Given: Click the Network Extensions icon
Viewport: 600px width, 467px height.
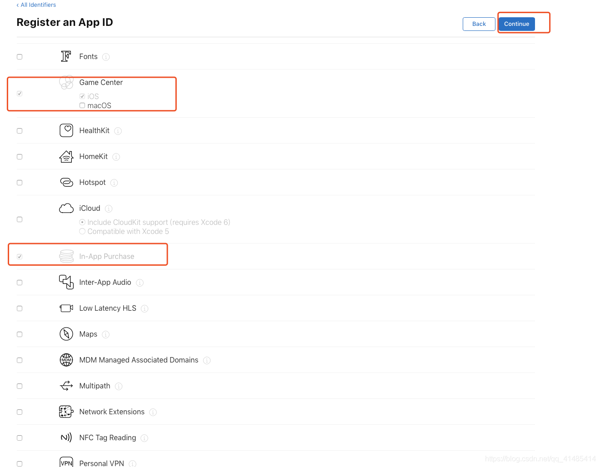Looking at the screenshot, I should tap(66, 412).
